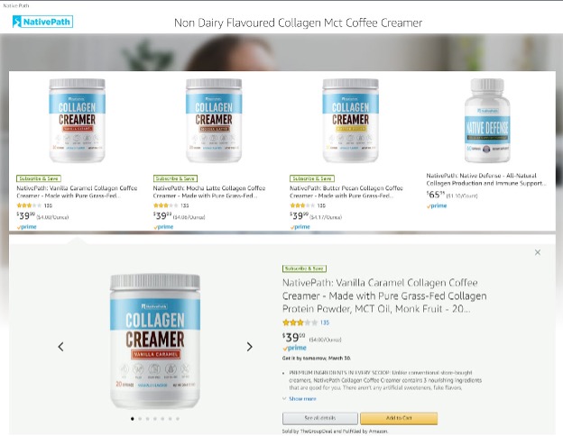
Task: Click the Add to Cart button
Action: pos(399,418)
